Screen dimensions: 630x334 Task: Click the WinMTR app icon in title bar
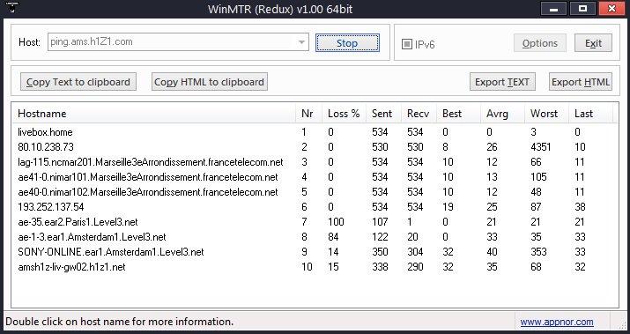(12, 7)
